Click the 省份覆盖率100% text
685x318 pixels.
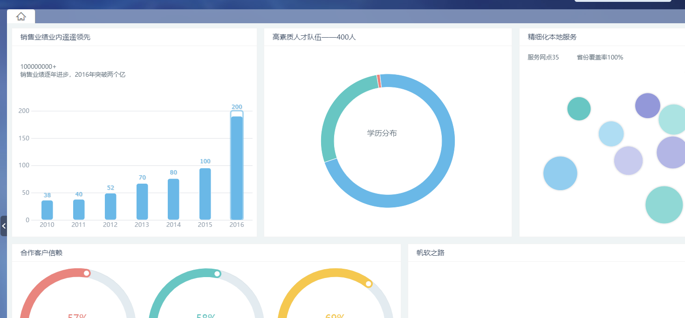(x=600, y=58)
